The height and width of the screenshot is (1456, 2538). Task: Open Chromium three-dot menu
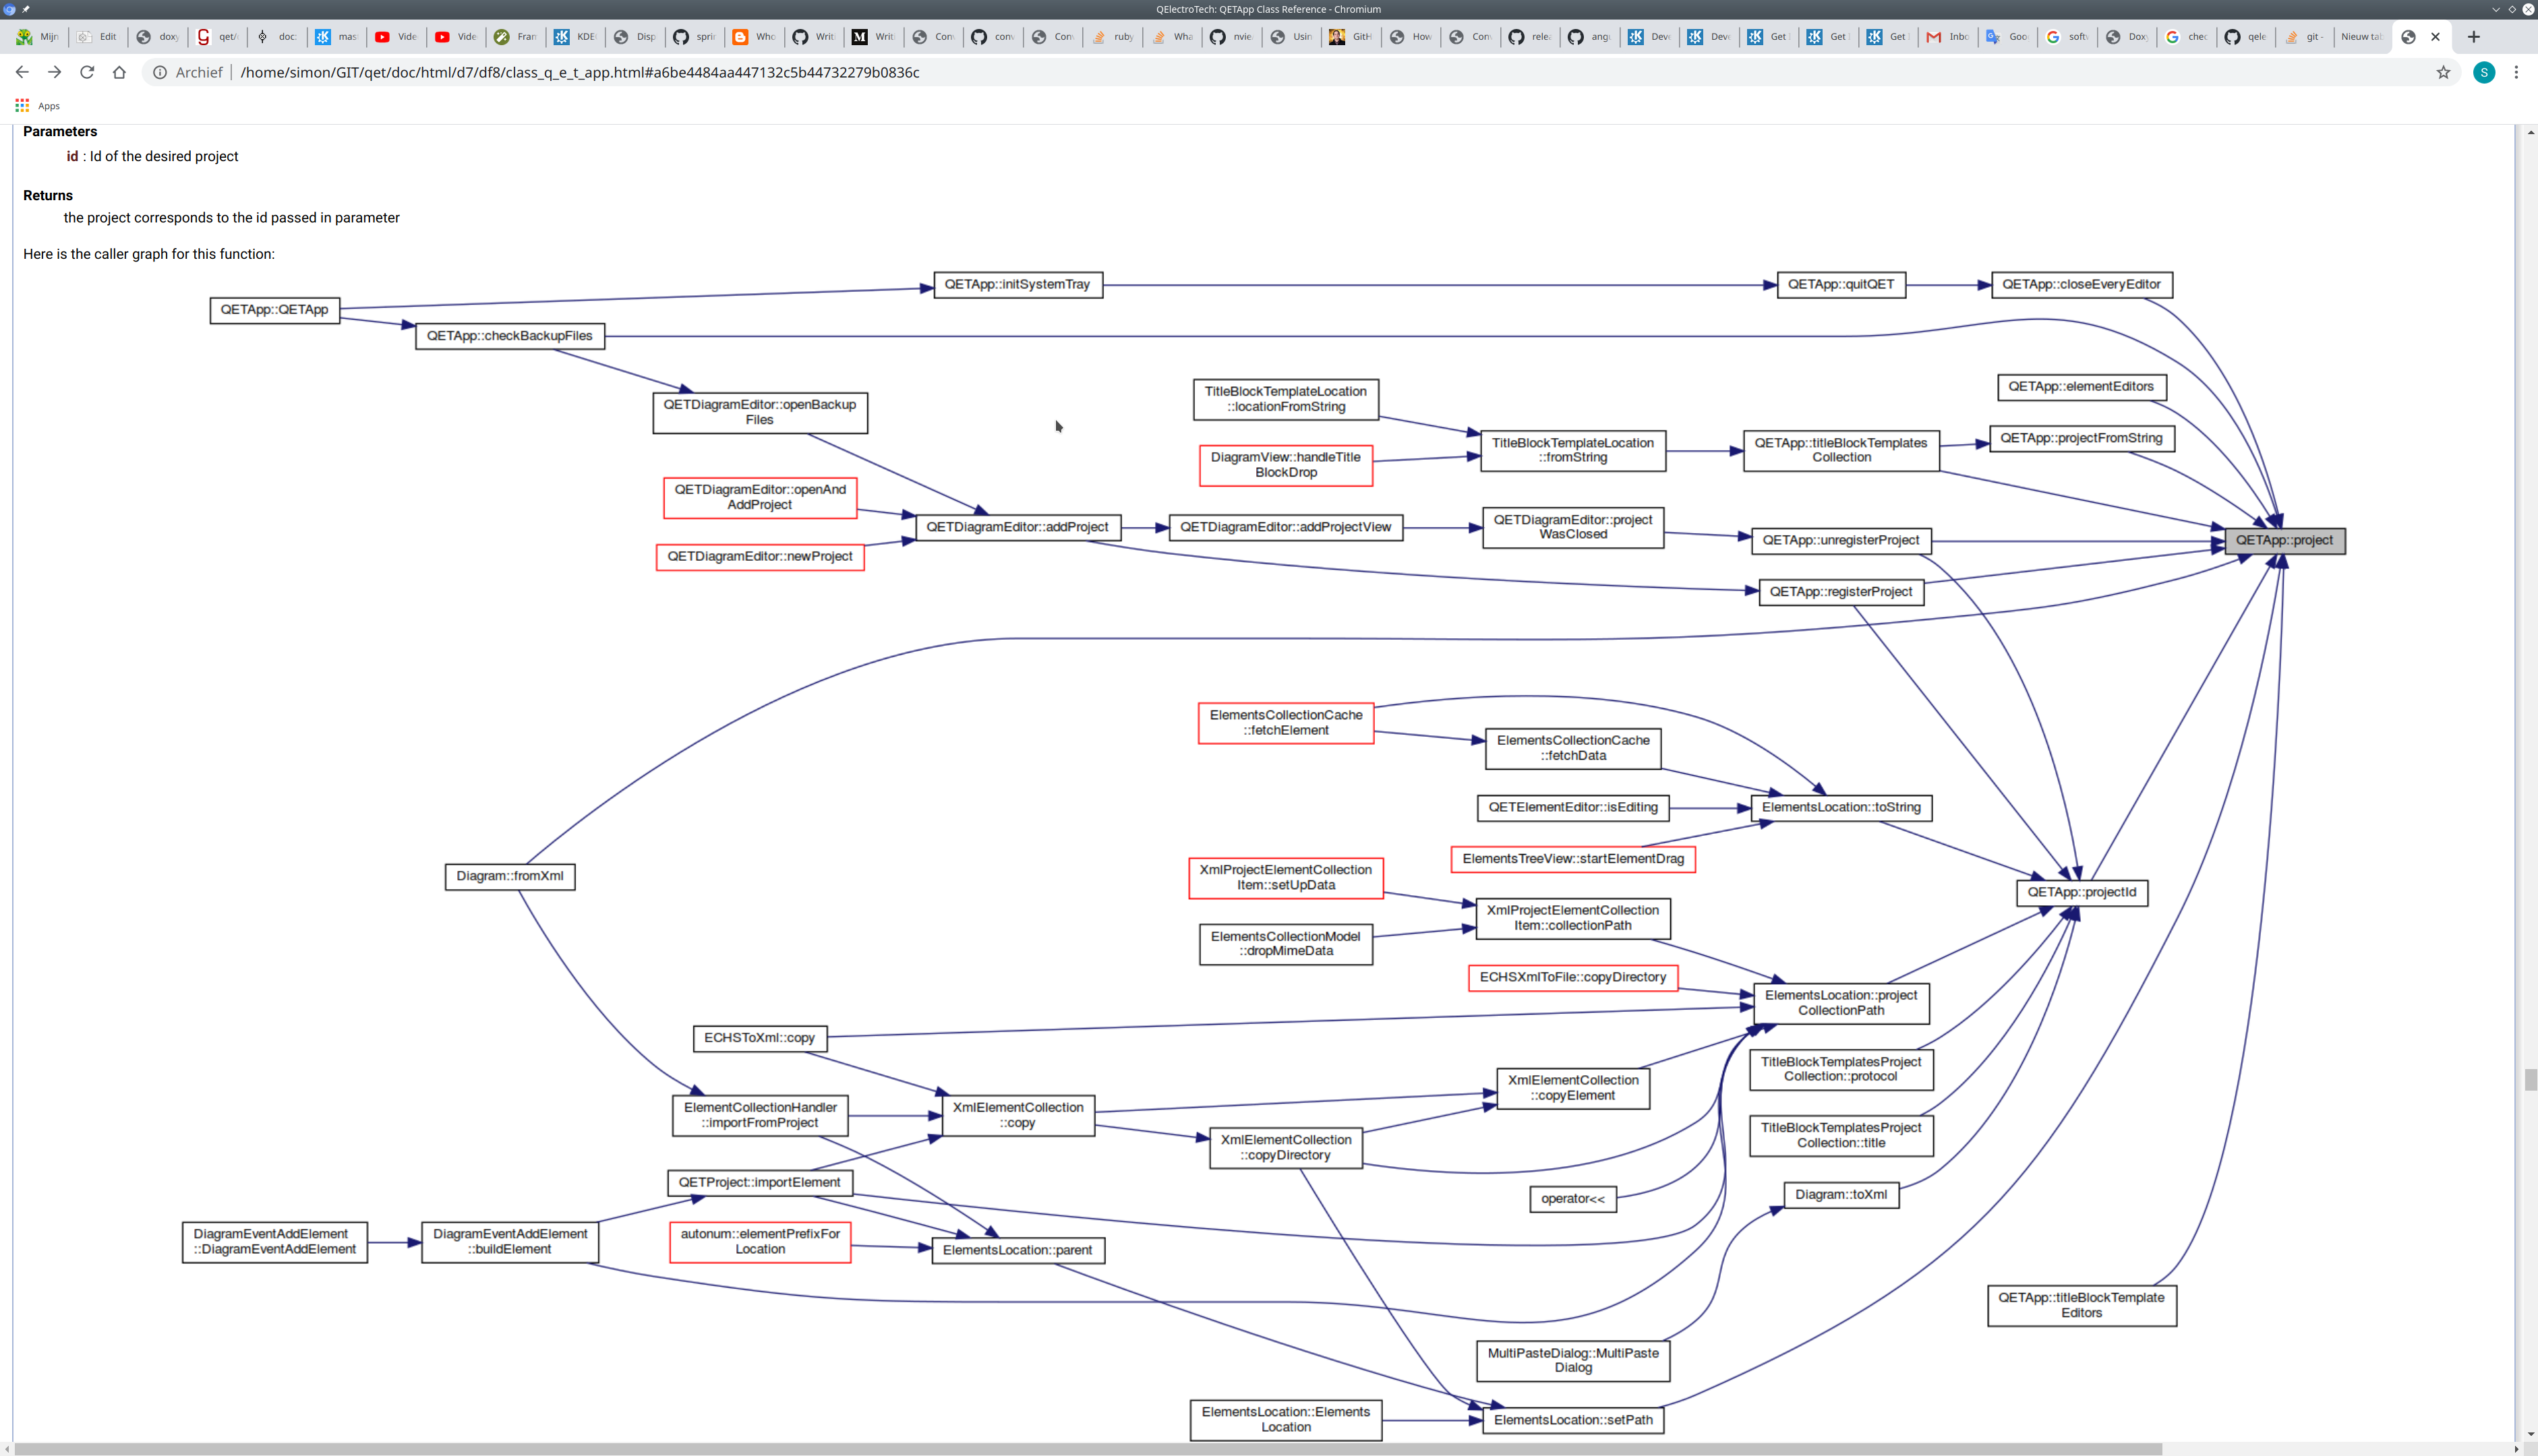click(x=2516, y=72)
